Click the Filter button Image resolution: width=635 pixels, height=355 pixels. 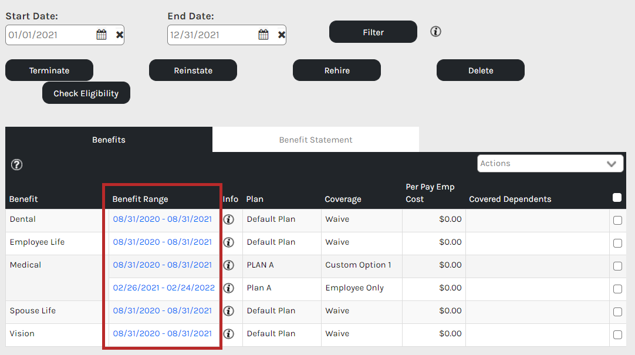tap(373, 32)
